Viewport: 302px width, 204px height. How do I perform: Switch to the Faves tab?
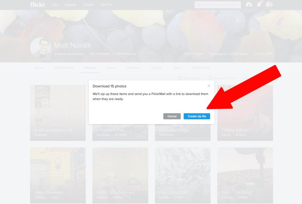click(111, 68)
